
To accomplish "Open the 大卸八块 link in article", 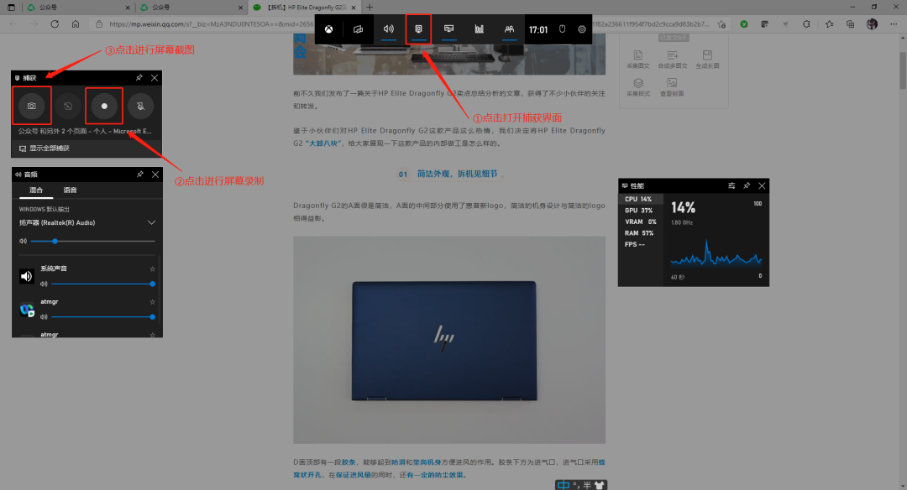I will [324, 143].
